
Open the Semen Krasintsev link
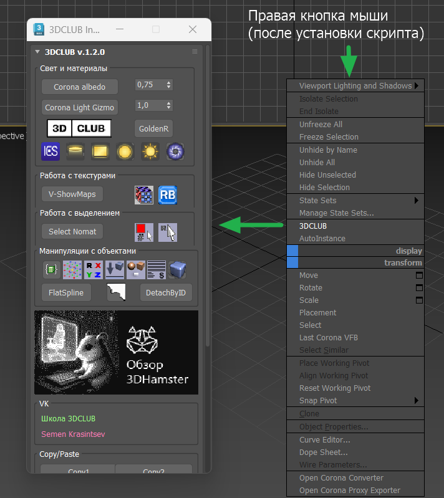click(x=73, y=434)
